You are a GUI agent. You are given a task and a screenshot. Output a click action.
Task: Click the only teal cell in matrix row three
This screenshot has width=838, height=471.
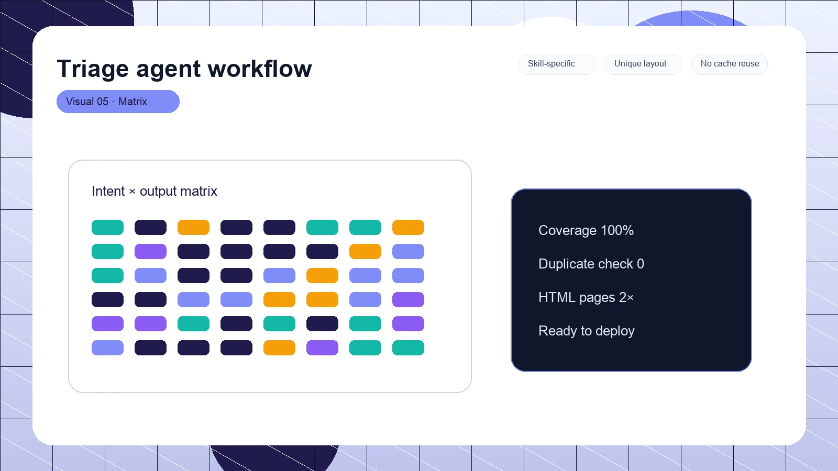[x=107, y=276]
